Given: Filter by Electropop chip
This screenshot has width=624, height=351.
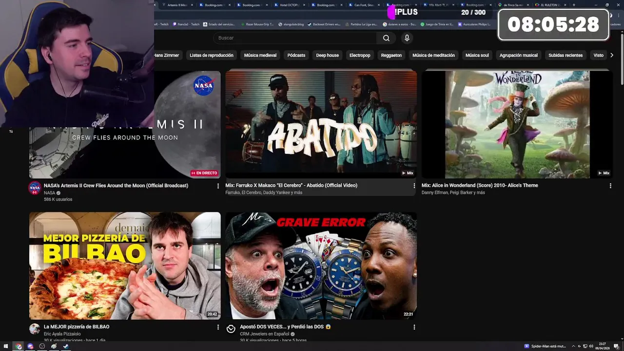Looking at the screenshot, I should coord(360,55).
